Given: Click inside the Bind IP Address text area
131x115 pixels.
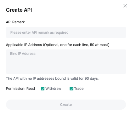Looking at the screenshot, I should click(x=66, y=61).
